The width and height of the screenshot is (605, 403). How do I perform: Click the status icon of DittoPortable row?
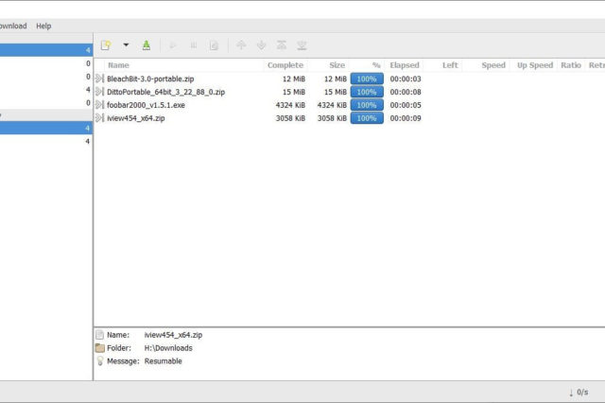[99, 92]
